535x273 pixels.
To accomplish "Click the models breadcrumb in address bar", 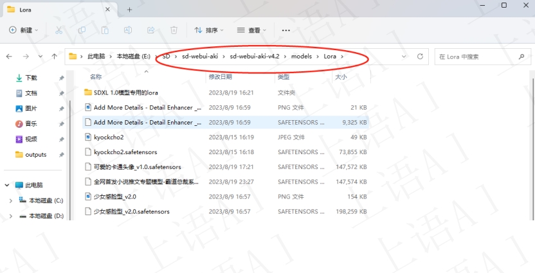I will [x=301, y=57].
